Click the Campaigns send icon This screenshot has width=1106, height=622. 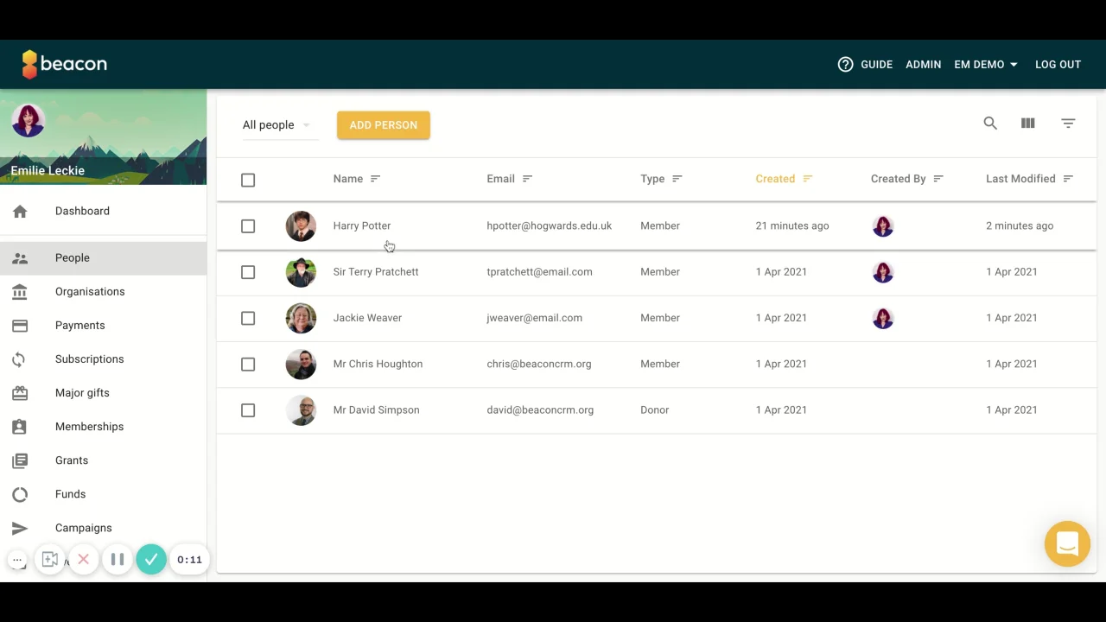click(x=20, y=528)
